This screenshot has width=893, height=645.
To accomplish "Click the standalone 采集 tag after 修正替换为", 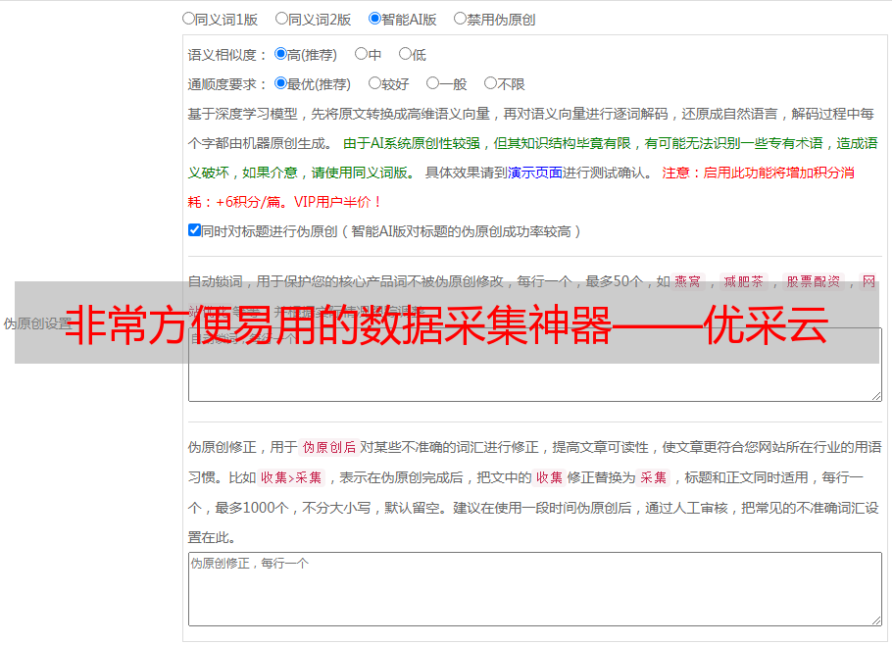I will pyautogui.click(x=653, y=477).
